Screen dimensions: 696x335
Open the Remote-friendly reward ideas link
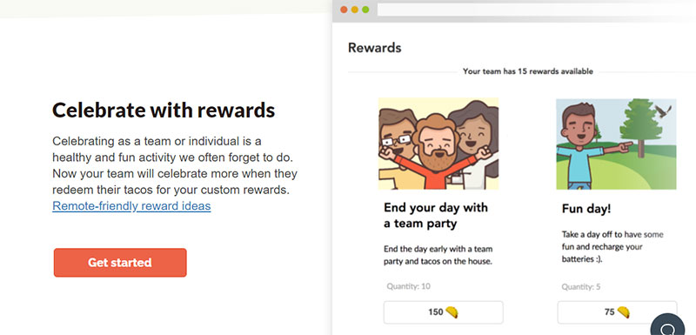point(131,206)
